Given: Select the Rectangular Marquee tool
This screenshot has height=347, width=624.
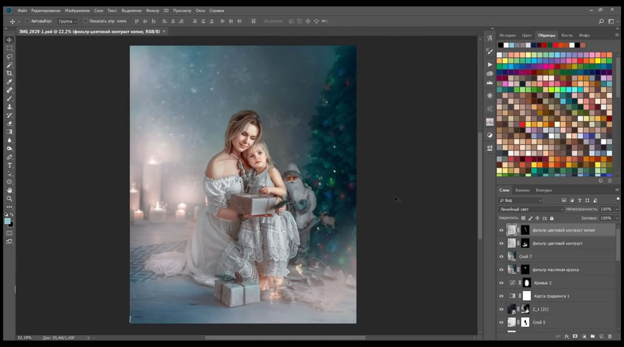Looking at the screenshot, I should (x=9, y=48).
